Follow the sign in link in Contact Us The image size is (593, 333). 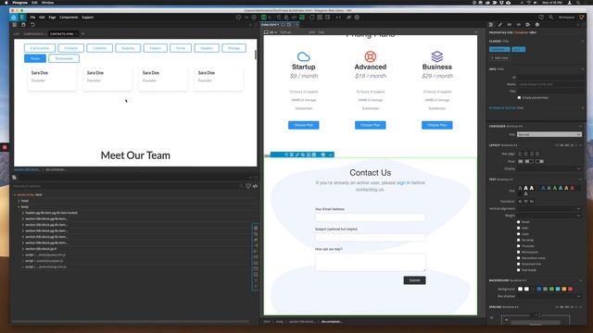pos(403,183)
